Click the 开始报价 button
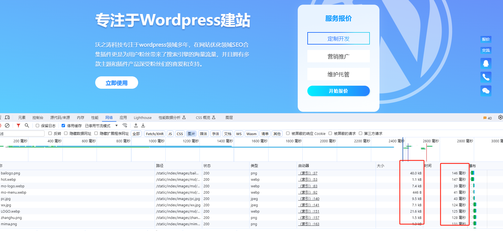This screenshot has height=231, width=503. coord(338,91)
